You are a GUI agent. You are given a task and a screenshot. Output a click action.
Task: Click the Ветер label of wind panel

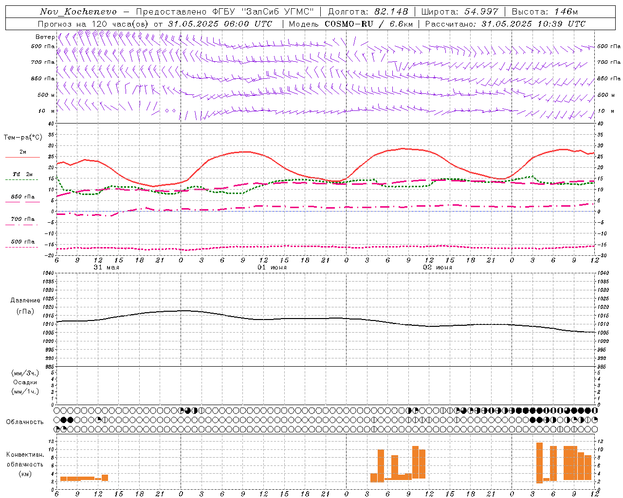point(45,37)
